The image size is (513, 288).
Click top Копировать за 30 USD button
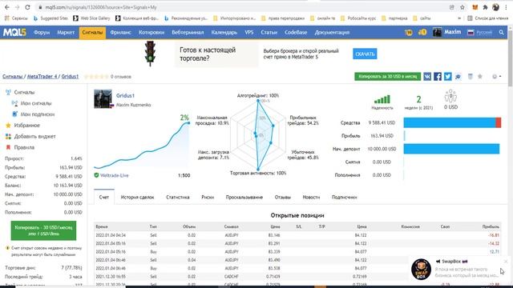click(387, 77)
